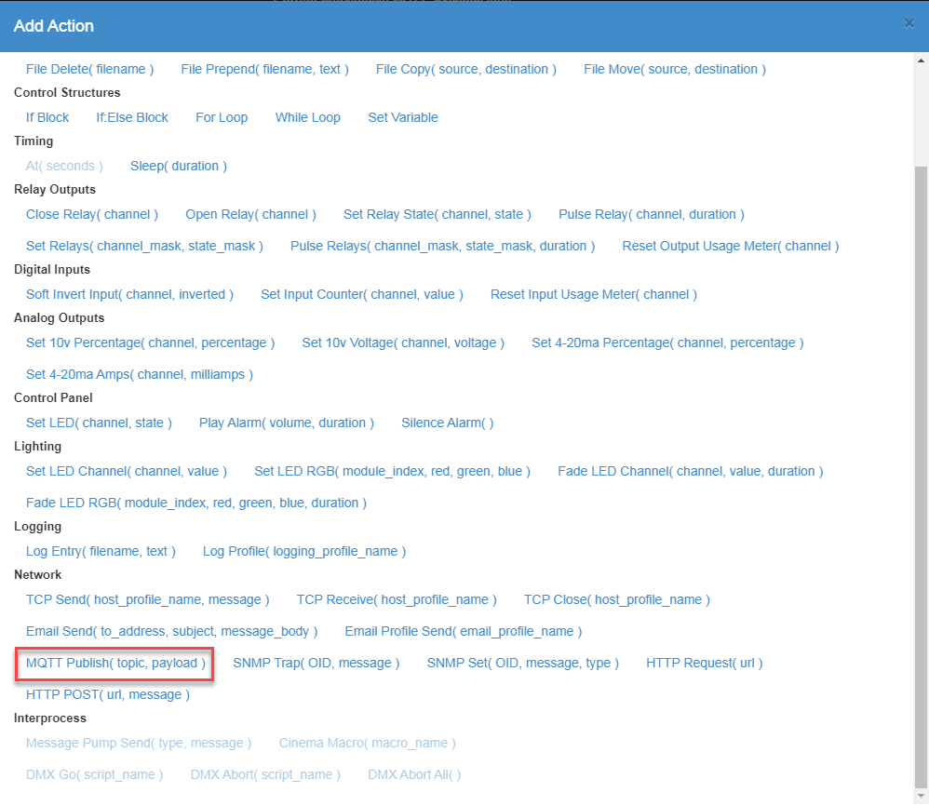Select Close Relay( channel )
Image resolution: width=929 pixels, height=806 pixels.
(92, 214)
